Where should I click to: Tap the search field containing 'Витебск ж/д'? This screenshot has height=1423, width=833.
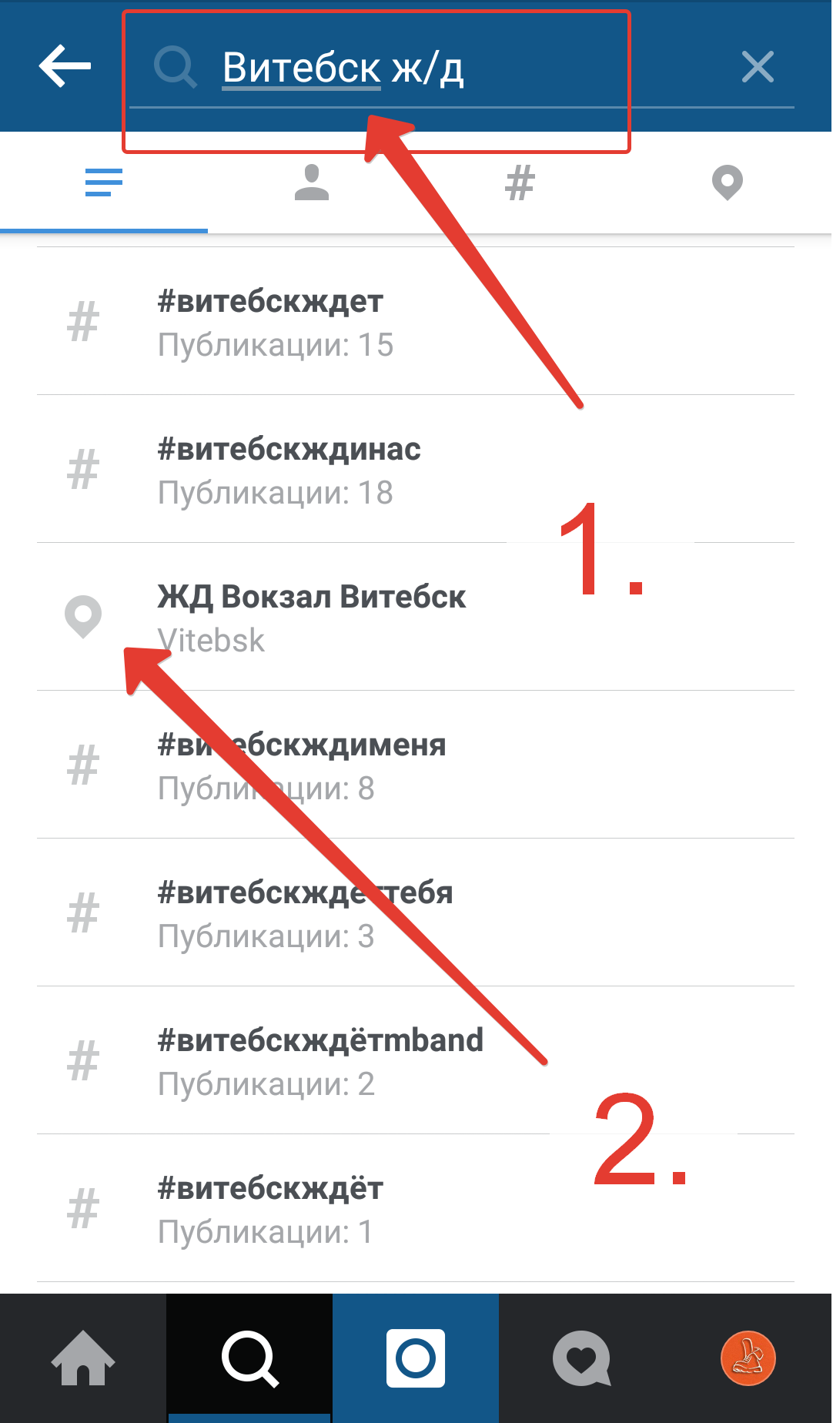pyautogui.click(x=431, y=68)
